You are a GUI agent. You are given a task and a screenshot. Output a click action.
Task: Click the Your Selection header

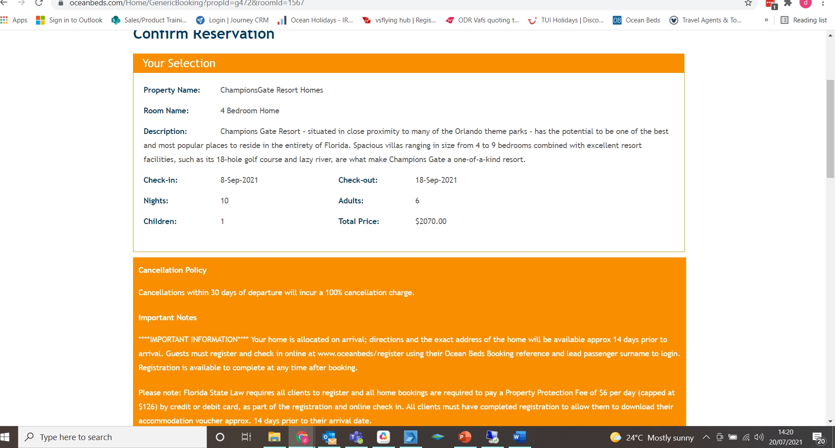408,63
